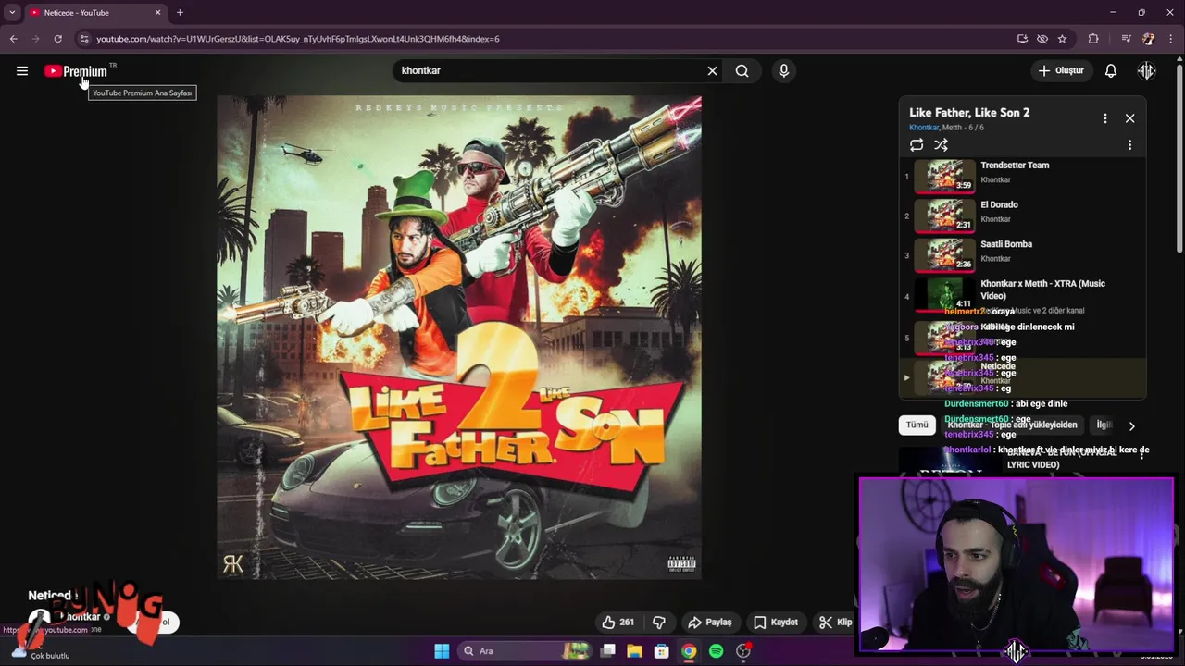The height and width of the screenshot is (666, 1185).
Task: View site information icon in address bar
Action: (x=84, y=39)
